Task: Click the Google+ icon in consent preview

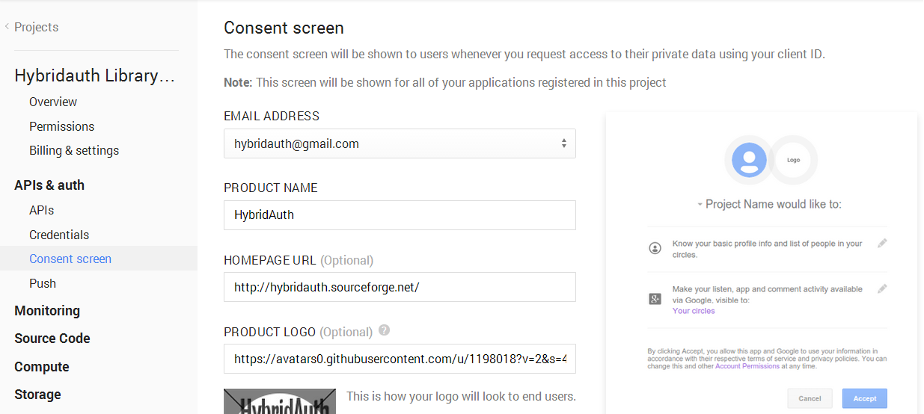Action: click(x=655, y=299)
